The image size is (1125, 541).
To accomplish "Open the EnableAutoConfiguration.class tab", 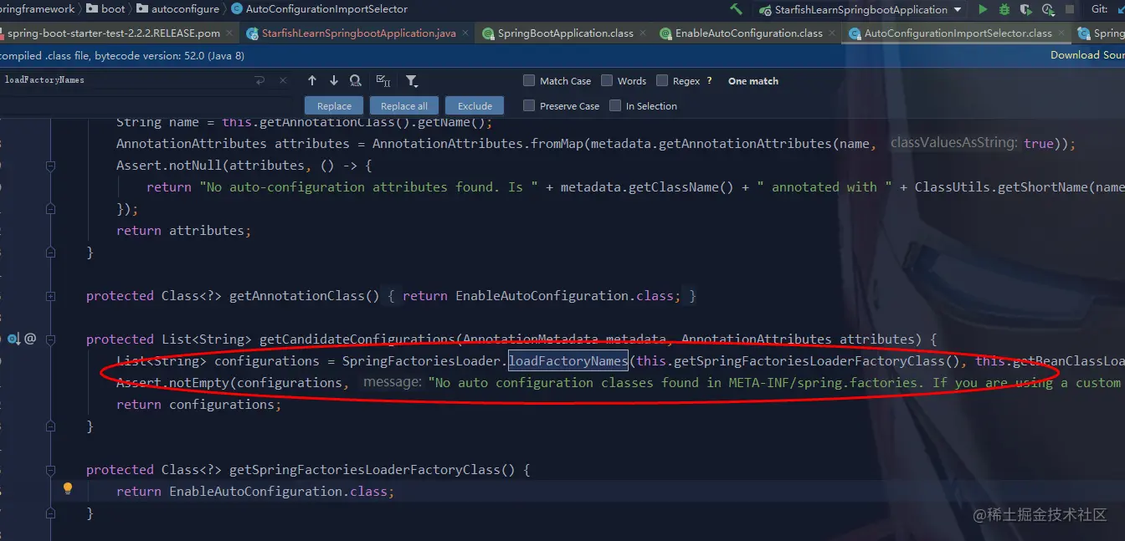I will click(x=749, y=33).
